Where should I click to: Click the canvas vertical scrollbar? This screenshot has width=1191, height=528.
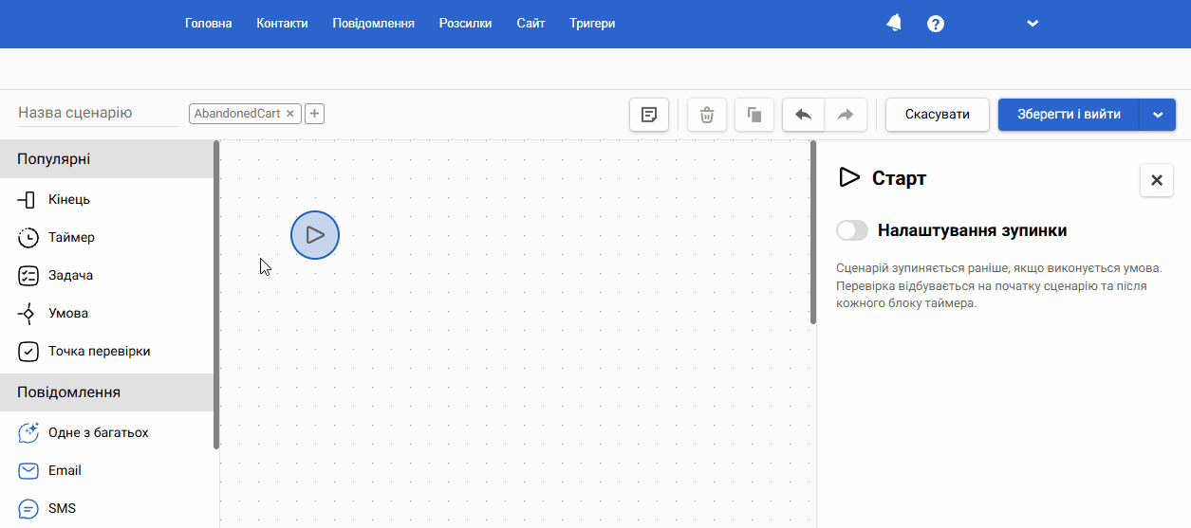(x=813, y=232)
